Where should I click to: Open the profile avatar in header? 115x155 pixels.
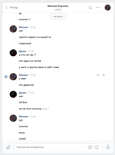coord(108,8)
